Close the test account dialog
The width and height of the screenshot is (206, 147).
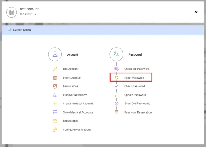click(x=196, y=12)
